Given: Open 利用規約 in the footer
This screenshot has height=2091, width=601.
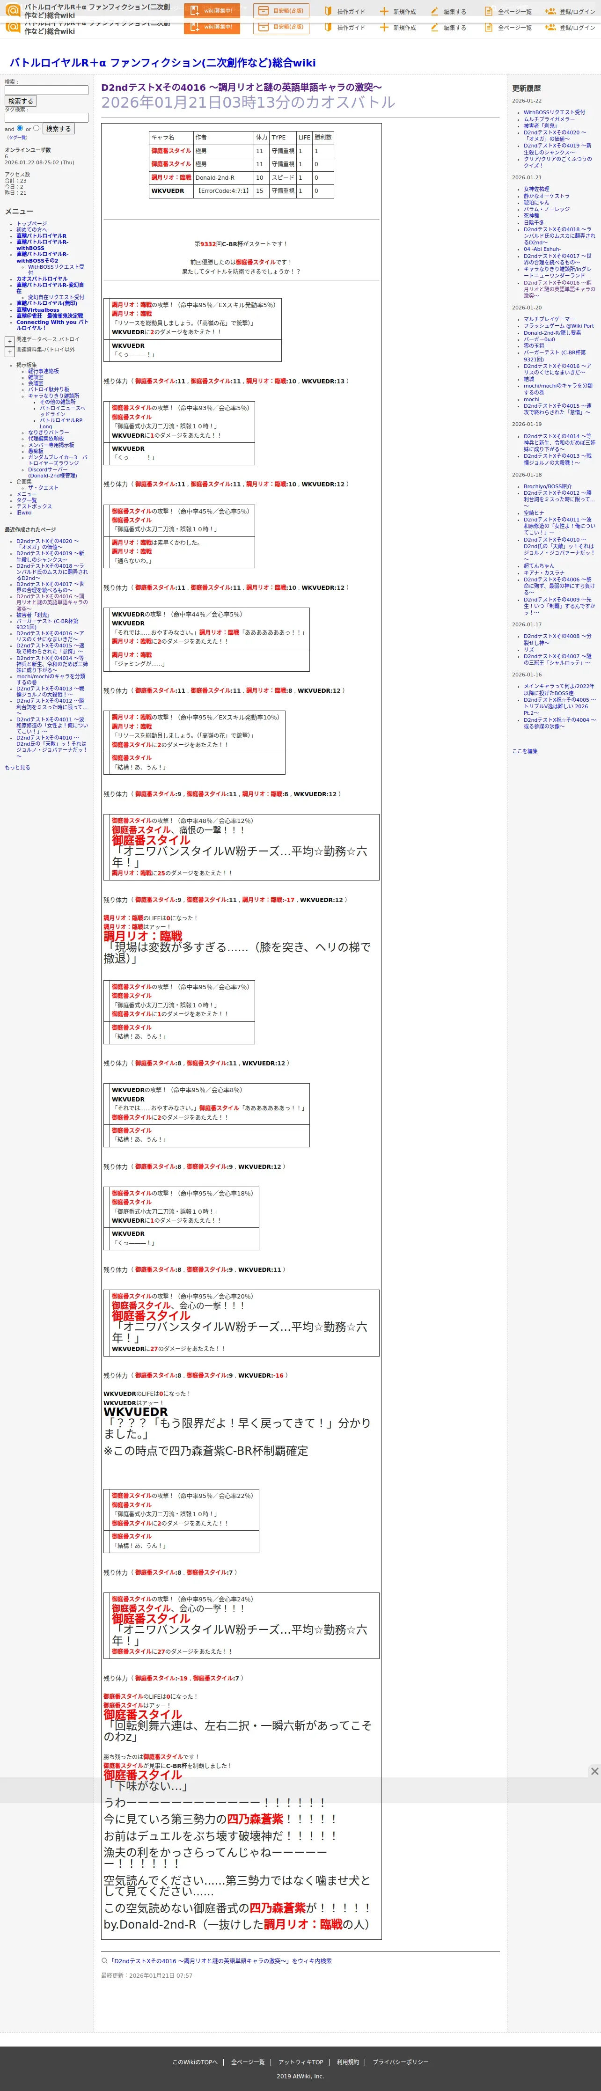Looking at the screenshot, I should (348, 2062).
